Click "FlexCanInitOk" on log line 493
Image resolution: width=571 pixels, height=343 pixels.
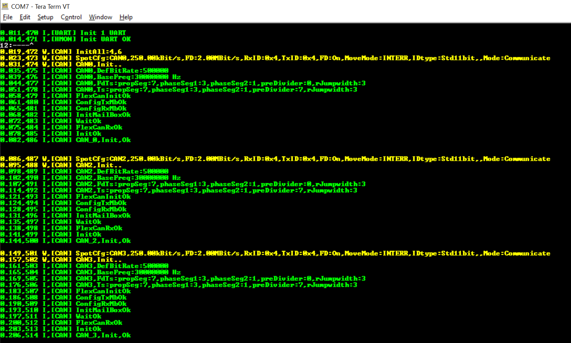coord(103,196)
